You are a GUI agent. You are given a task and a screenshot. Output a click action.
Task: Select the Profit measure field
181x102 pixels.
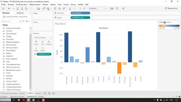pyautogui.click(x=8, y=73)
